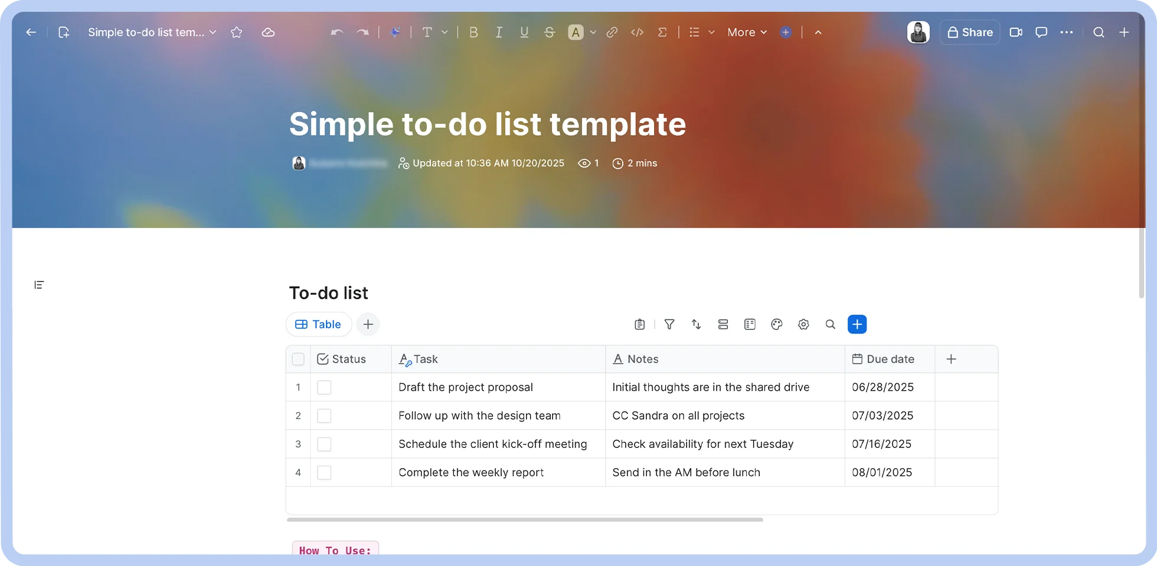Insert a formula using the sigma icon
This screenshot has height=566, width=1157.
pos(662,32)
